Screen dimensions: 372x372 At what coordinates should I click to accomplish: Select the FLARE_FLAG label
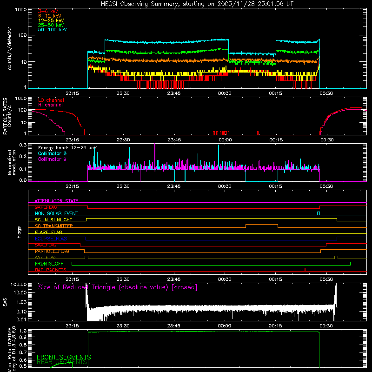[x=48, y=232]
